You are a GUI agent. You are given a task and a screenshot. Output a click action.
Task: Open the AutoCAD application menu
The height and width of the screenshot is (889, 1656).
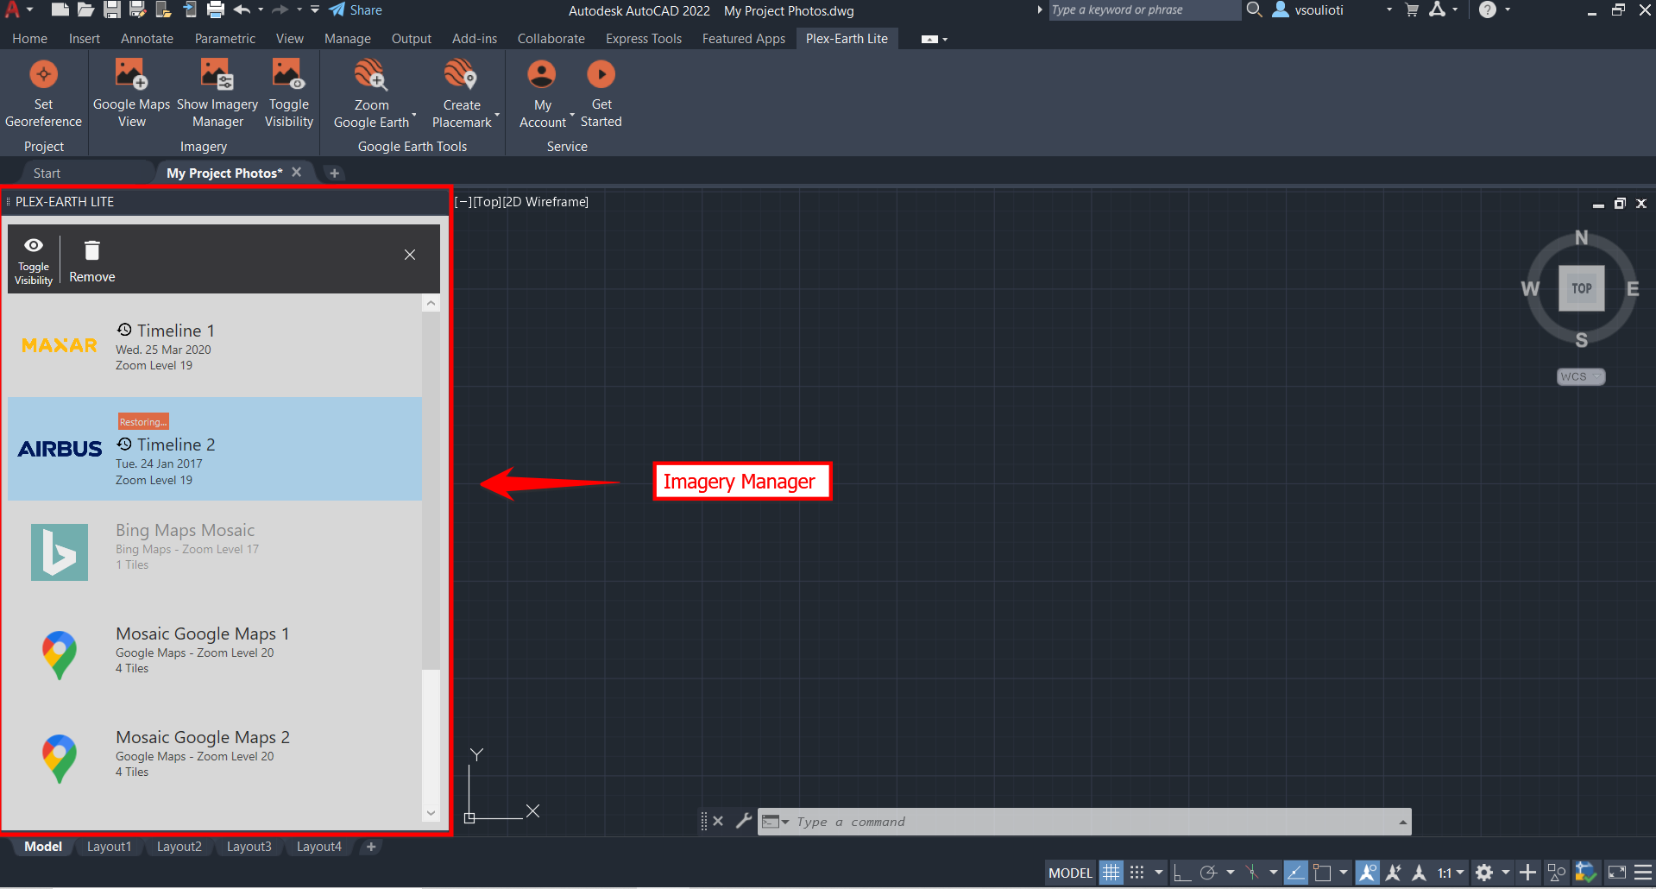[17, 9]
